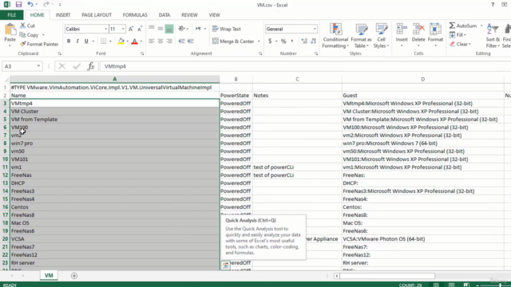Image resolution: width=511 pixels, height=287 pixels.
Task: Toggle top align button
Action: point(152,29)
